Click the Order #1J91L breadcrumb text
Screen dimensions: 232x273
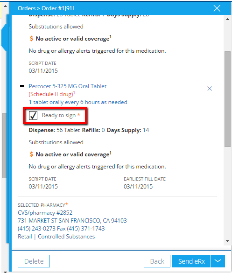[x=58, y=8]
